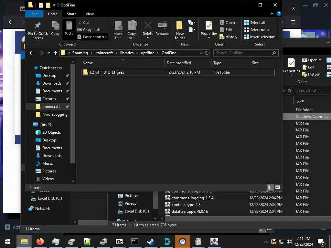Click the Paste clipboard icon
The image size is (331, 248).
pyautogui.click(x=69, y=26)
